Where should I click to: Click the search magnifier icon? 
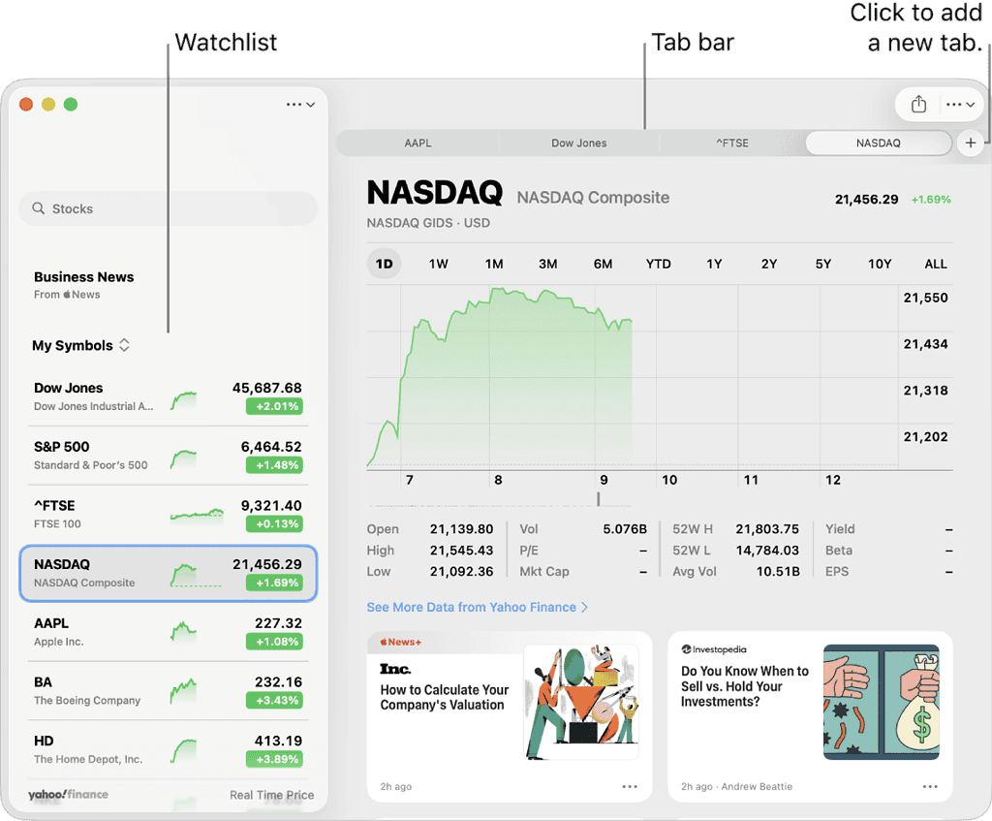point(39,208)
